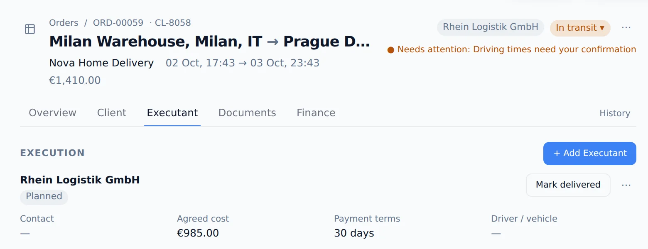Expand the In transit status dropdown

click(580, 28)
